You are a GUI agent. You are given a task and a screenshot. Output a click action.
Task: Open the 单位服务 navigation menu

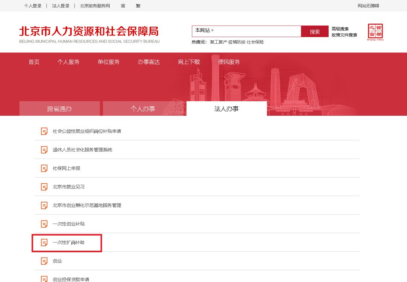[109, 62]
